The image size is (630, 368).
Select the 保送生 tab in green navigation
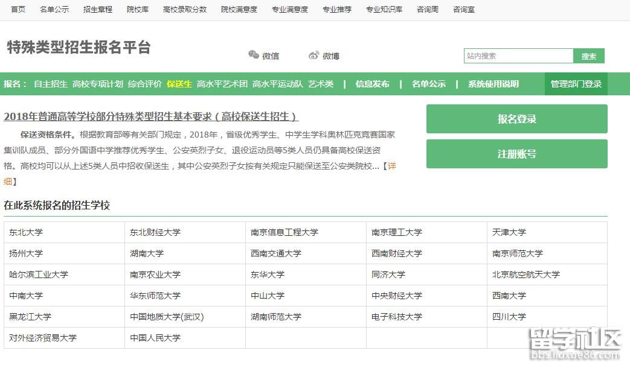point(179,84)
